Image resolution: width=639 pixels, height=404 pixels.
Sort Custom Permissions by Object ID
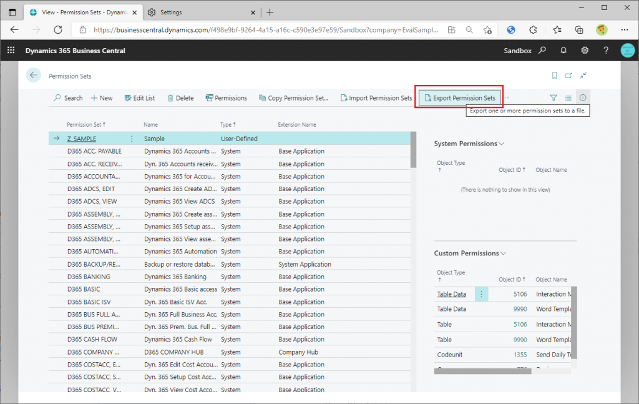[x=512, y=279]
